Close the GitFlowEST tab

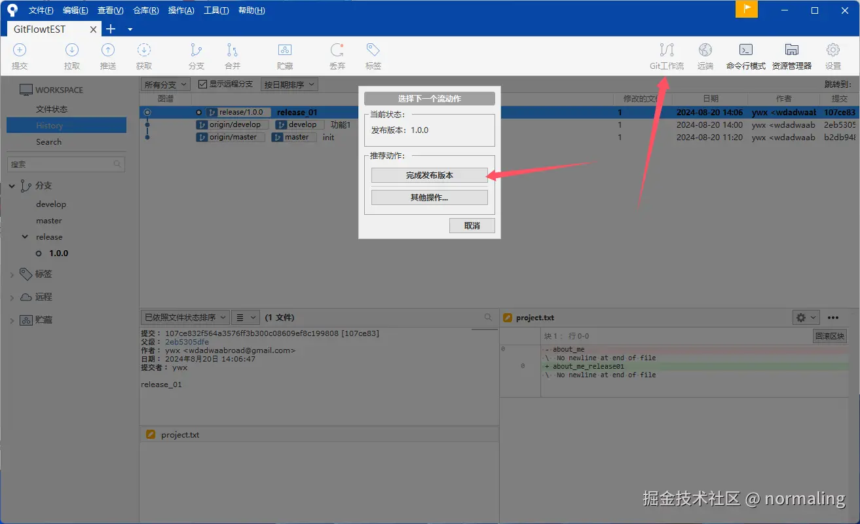(x=94, y=29)
